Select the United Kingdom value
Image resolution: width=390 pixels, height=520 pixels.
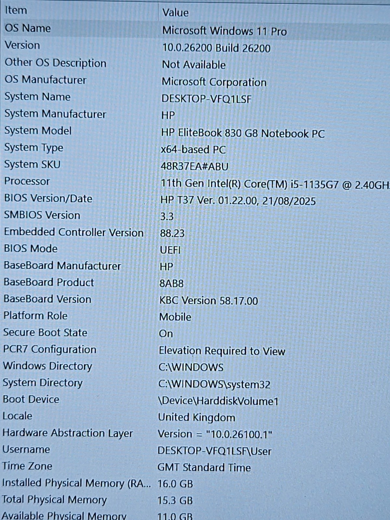tap(197, 418)
